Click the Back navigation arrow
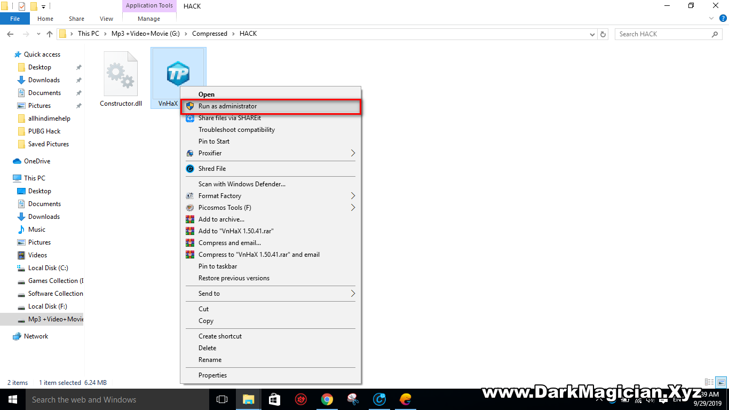The image size is (729, 410). point(10,34)
